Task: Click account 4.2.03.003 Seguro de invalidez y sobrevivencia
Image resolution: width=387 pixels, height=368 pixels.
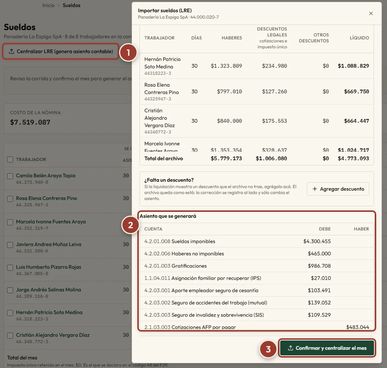Action: point(204,315)
